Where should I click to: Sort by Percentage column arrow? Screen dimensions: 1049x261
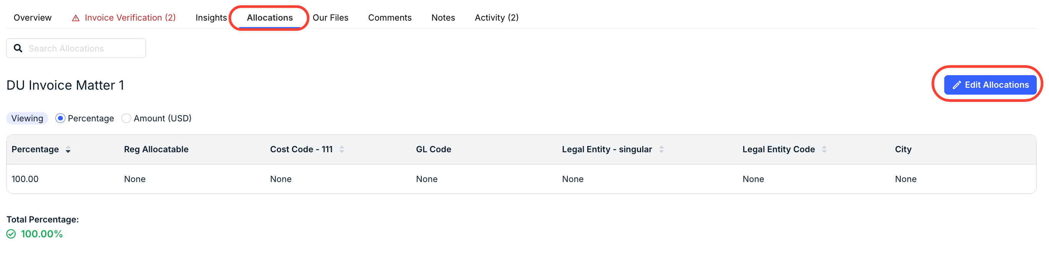(68, 150)
